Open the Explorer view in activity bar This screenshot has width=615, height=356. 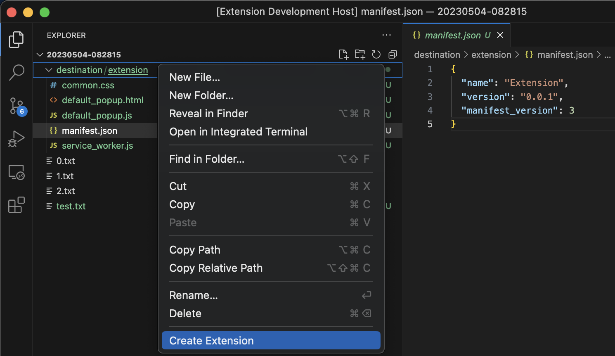[16, 39]
